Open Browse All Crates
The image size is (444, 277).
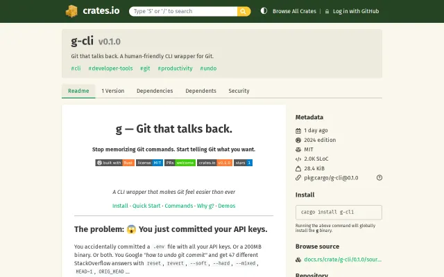click(x=294, y=11)
